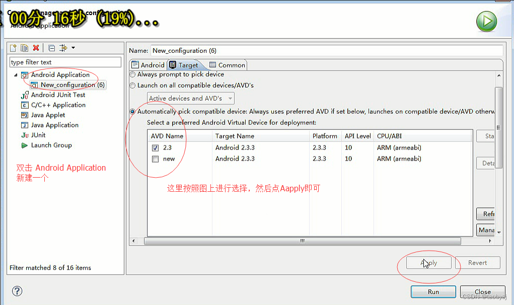Click the horizontal scrollbar left arrow

point(133,241)
